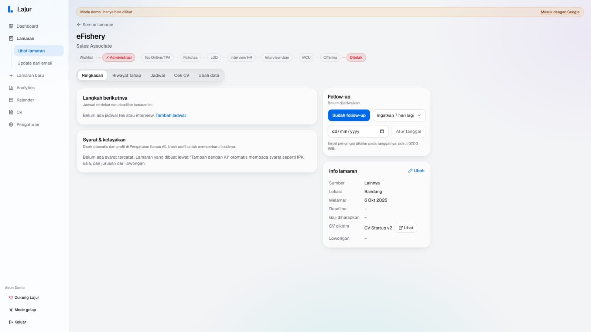The height and width of the screenshot is (332, 591).
Task: Click the Atur tanggal button
Action: click(408, 131)
